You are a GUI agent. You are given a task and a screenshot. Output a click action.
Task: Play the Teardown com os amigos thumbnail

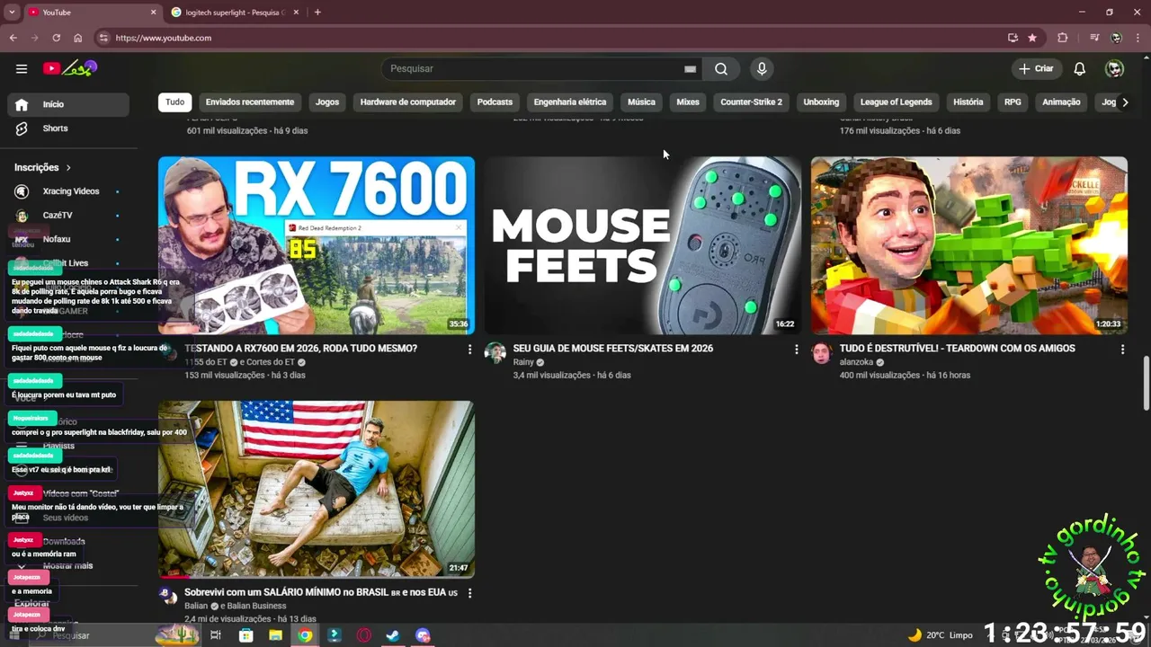click(x=969, y=245)
